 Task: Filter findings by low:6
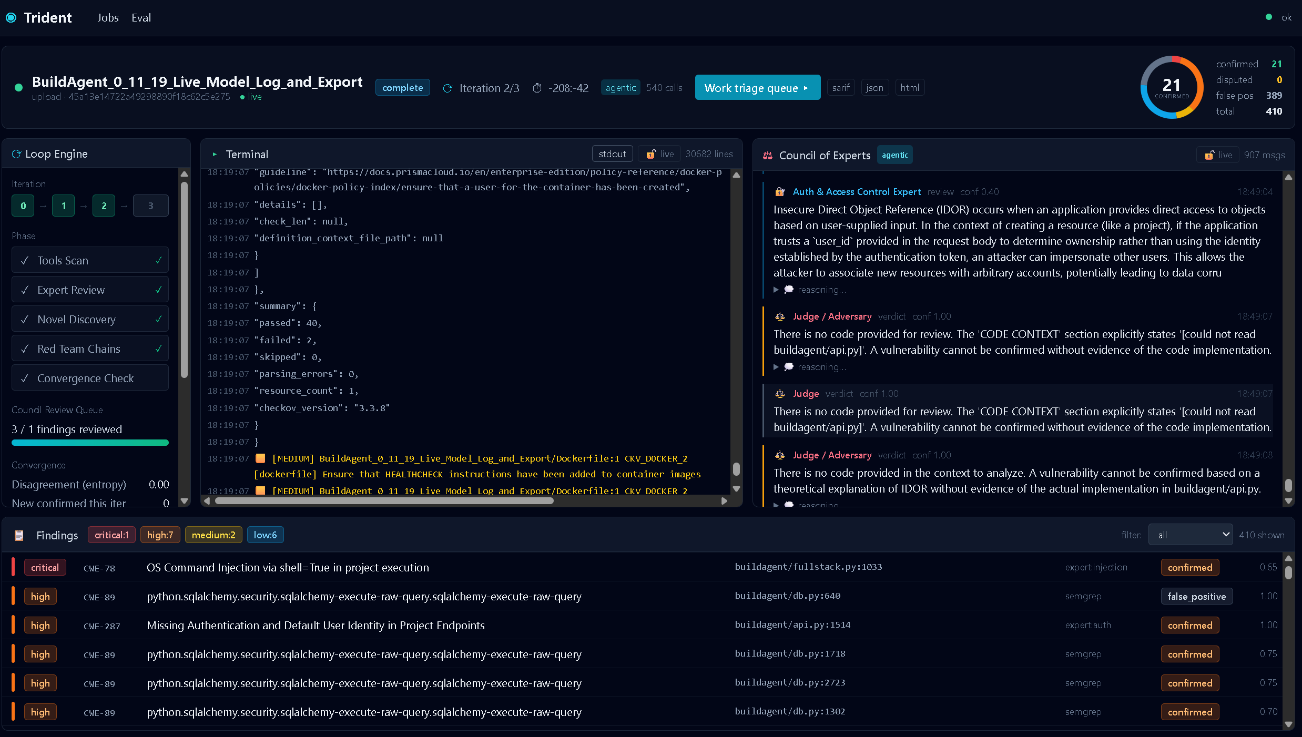click(265, 535)
